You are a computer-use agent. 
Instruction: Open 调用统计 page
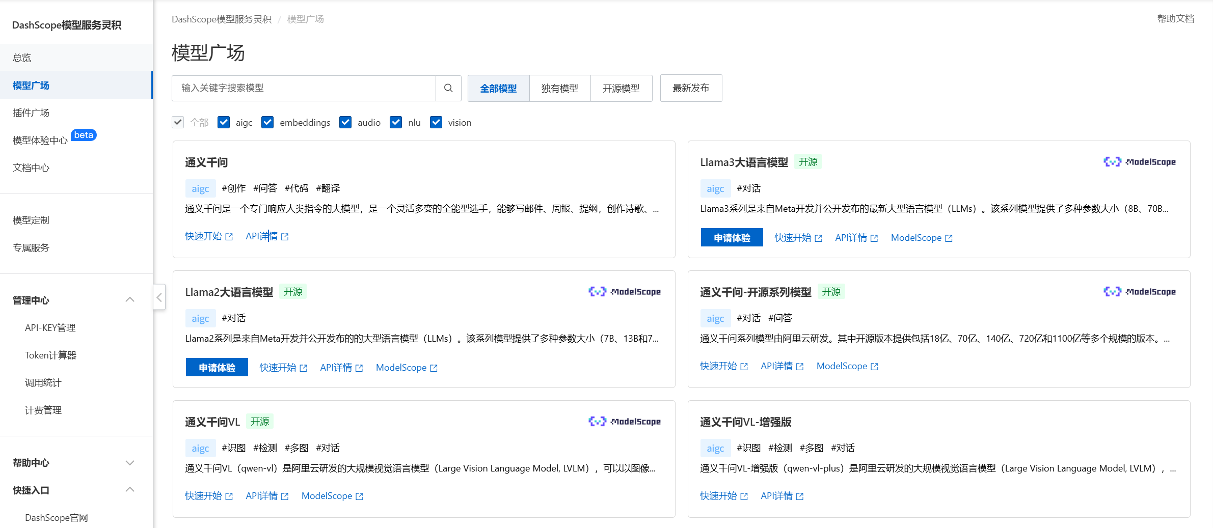pyautogui.click(x=43, y=382)
